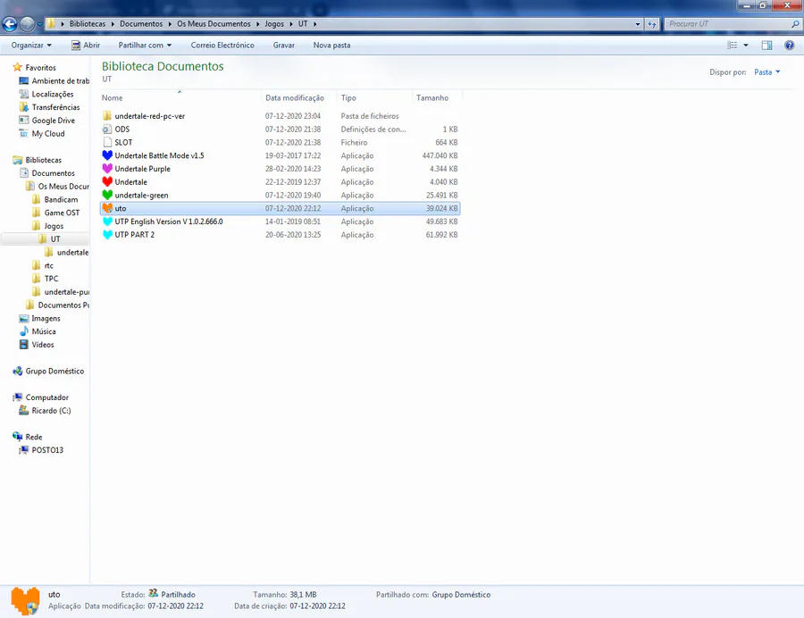Click the purple heart Undertale Purple icon
This screenshot has height=618, width=804.
point(107,169)
